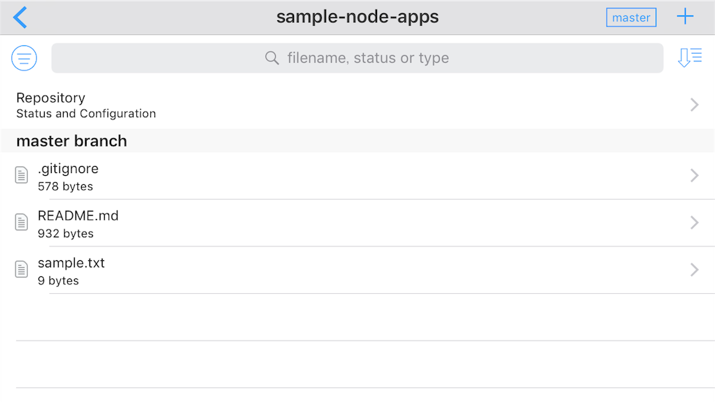The height and width of the screenshot is (402, 715).
Task: Tap the back arrow icon
Action: point(20,17)
